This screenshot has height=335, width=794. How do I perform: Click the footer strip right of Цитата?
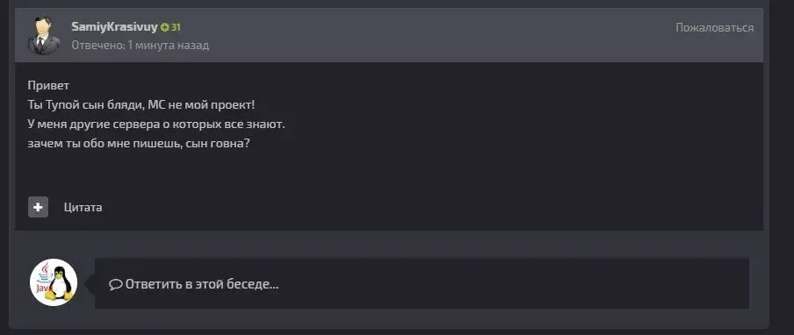pyautogui.click(x=430, y=207)
